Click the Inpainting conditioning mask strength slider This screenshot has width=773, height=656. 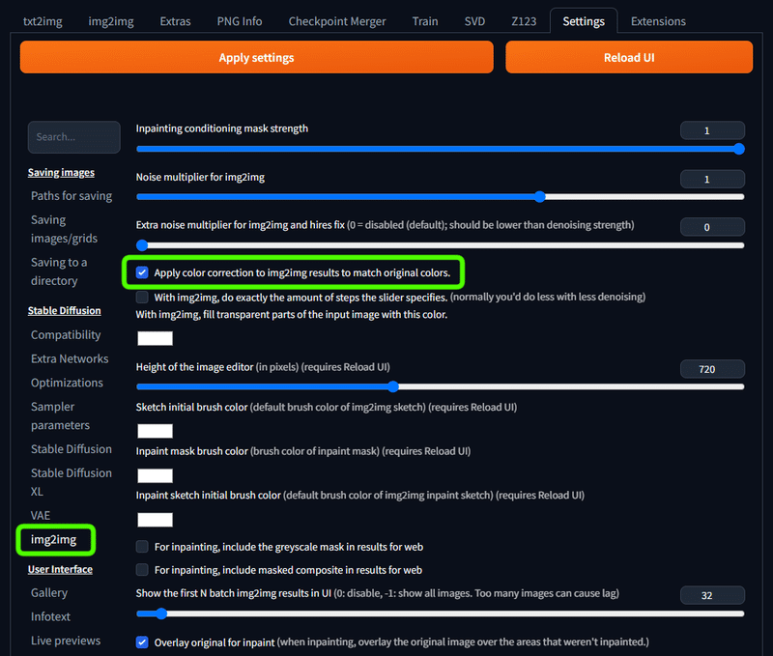pos(441,149)
